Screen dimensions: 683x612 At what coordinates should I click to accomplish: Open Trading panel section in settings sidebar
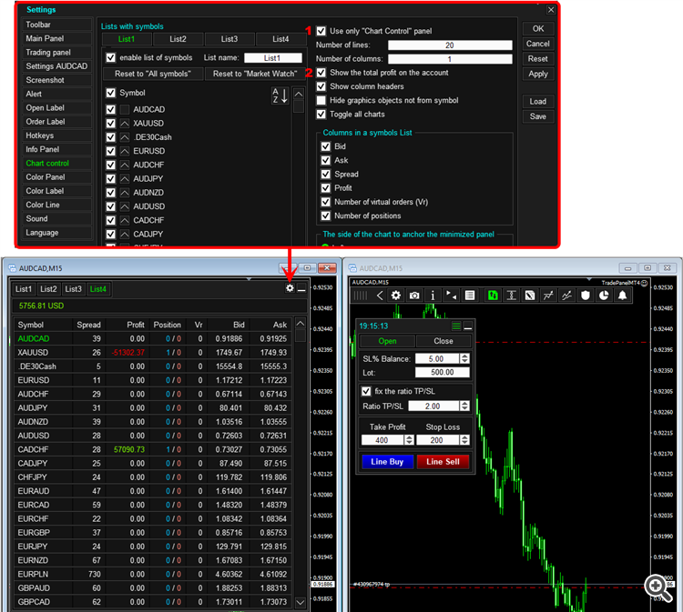[x=56, y=53]
